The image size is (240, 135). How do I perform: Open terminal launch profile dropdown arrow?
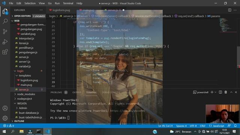click(x=216, y=92)
